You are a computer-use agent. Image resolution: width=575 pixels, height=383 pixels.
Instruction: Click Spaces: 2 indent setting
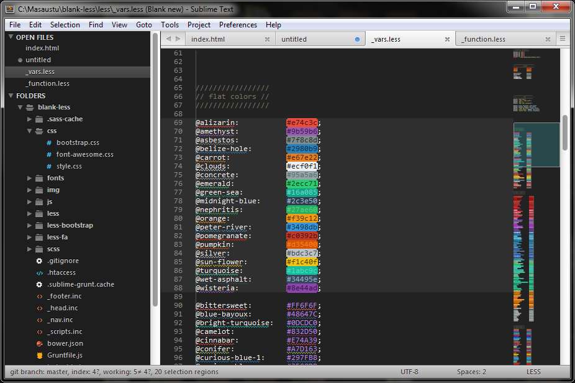click(x=471, y=371)
